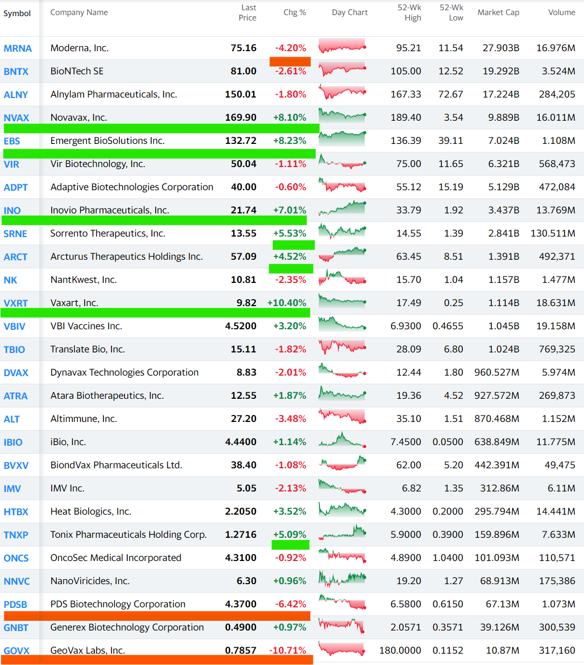View GeoVax Labs day chart sparkline

tap(342, 648)
